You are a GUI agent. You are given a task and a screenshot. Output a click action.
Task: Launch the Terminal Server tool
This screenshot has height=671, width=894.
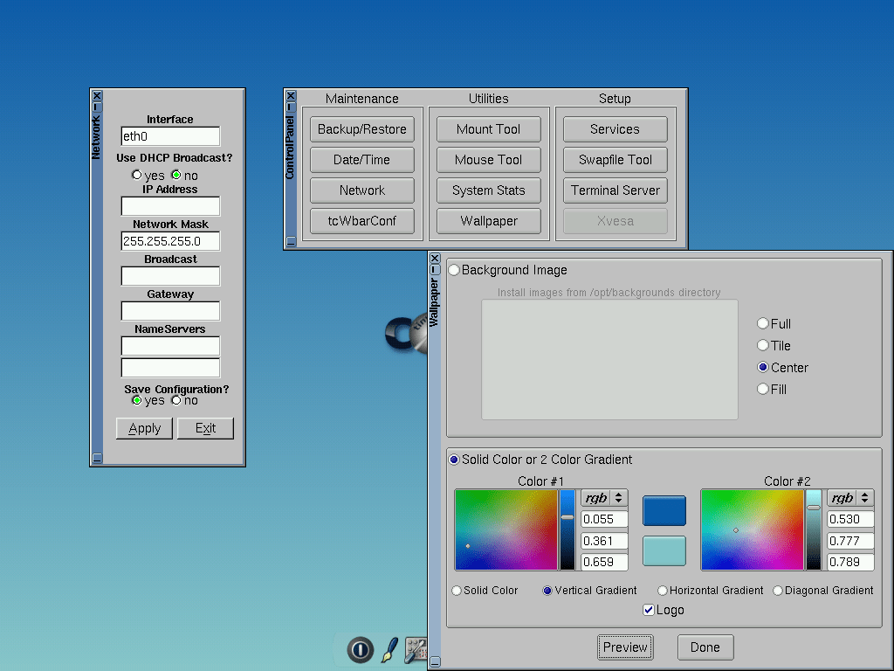coord(615,190)
